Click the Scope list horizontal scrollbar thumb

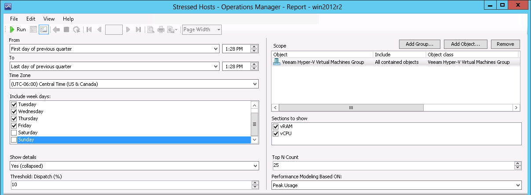[x=351, y=107]
